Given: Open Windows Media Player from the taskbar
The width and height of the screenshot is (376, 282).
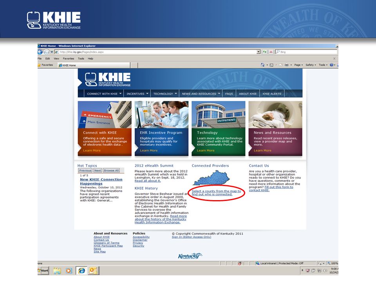Looking at the screenshot, I should (69, 271).
